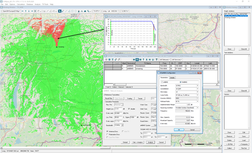Toggle the Antenna Discr. checkbox
252x153 pixels.
coord(108,132)
